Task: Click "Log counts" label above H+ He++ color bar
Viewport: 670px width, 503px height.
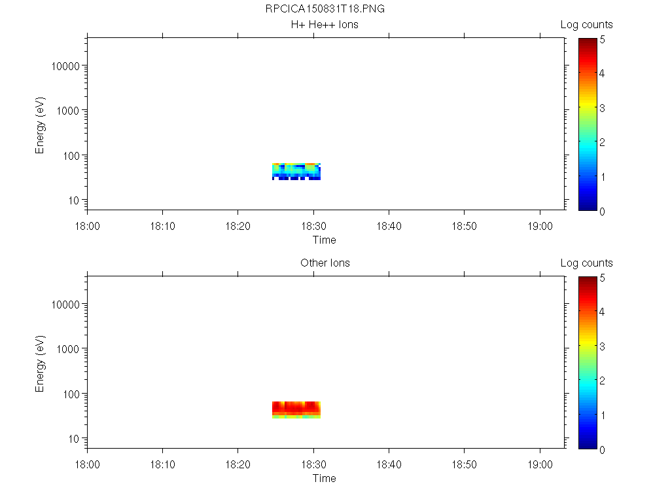Action: (x=586, y=25)
